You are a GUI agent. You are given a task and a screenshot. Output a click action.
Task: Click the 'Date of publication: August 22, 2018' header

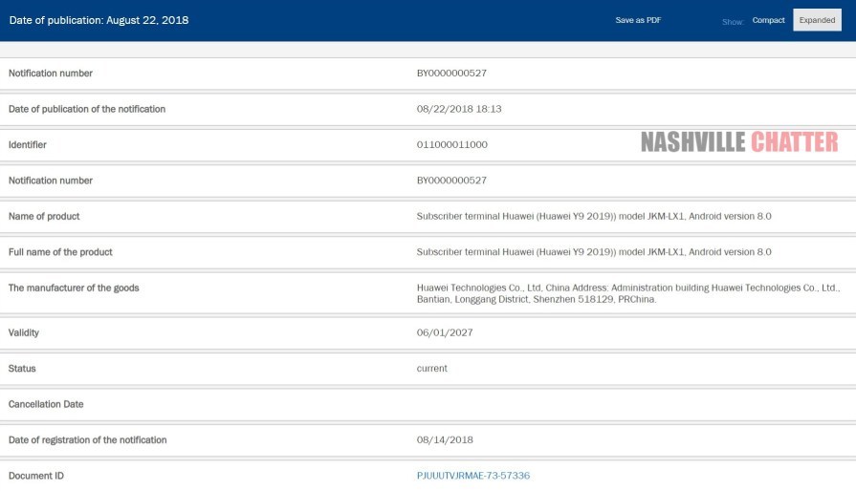(x=99, y=20)
